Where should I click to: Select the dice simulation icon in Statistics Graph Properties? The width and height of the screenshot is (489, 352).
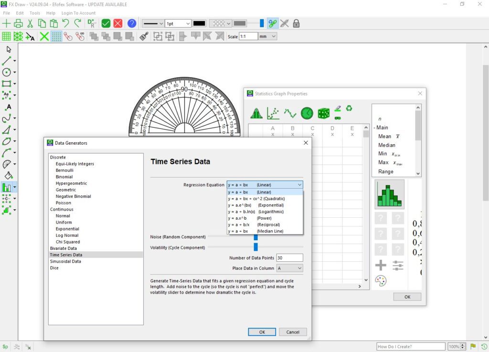coord(323,113)
